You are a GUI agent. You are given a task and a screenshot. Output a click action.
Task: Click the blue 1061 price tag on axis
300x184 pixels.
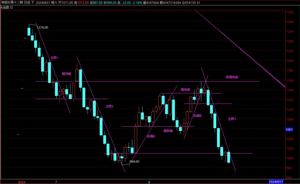click(x=289, y=129)
